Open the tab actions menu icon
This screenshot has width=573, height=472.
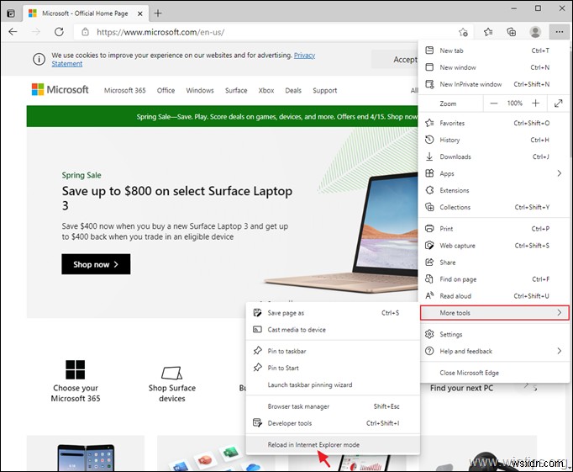pos(11,13)
